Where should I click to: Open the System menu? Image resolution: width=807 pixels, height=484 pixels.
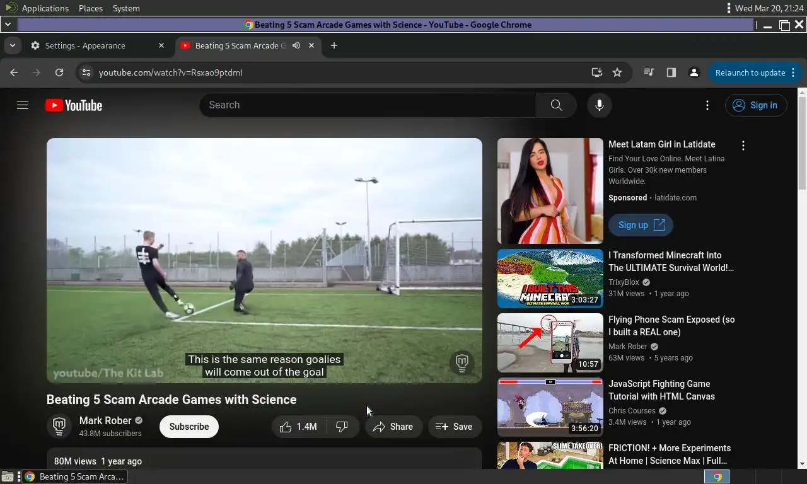pyautogui.click(x=126, y=8)
